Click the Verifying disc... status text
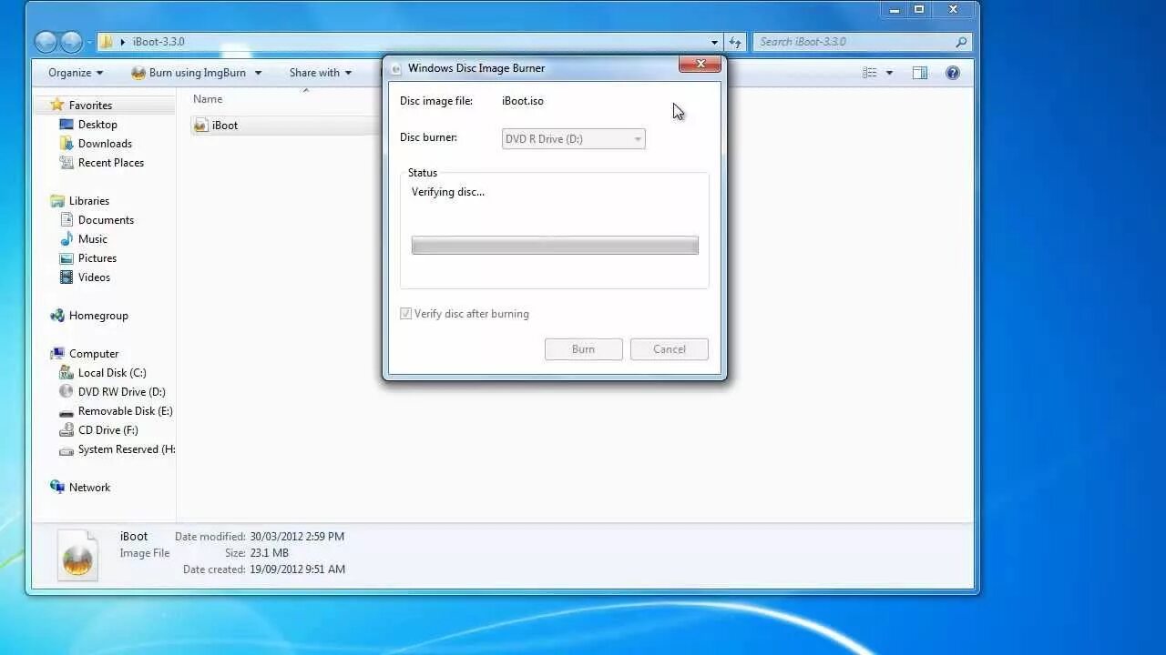This screenshot has height=655, width=1166. pos(448,192)
